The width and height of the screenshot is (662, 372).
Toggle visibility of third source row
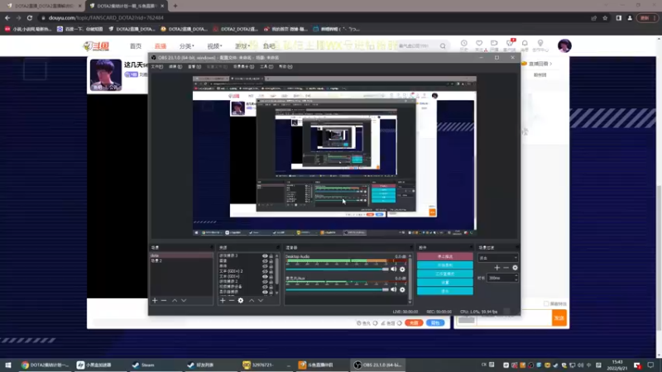tap(265, 266)
